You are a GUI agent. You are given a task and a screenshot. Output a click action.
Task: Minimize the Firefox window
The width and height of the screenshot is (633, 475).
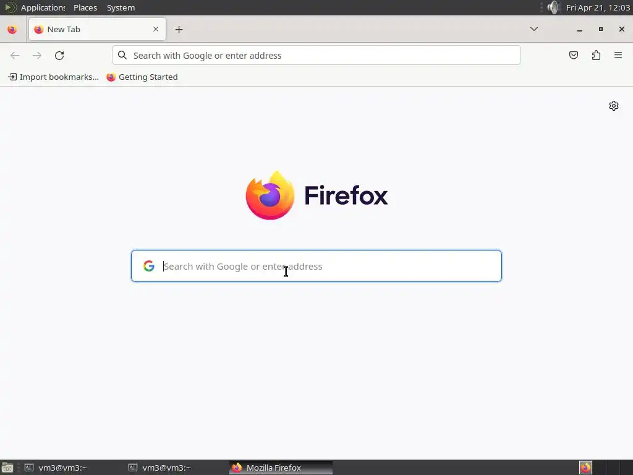(x=580, y=30)
